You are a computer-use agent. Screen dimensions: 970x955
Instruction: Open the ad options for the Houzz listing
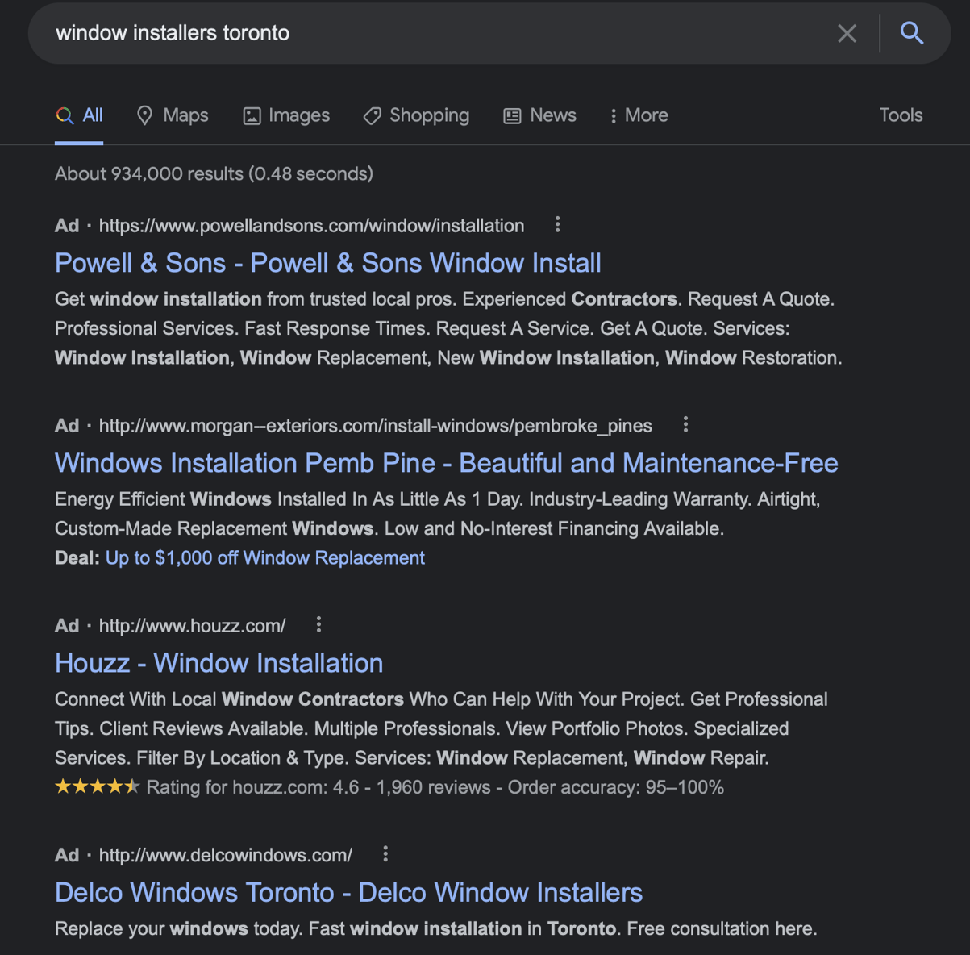tap(318, 623)
